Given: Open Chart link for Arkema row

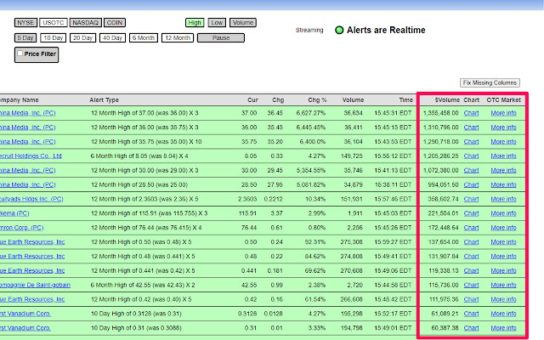Looking at the screenshot, I should [x=471, y=213].
